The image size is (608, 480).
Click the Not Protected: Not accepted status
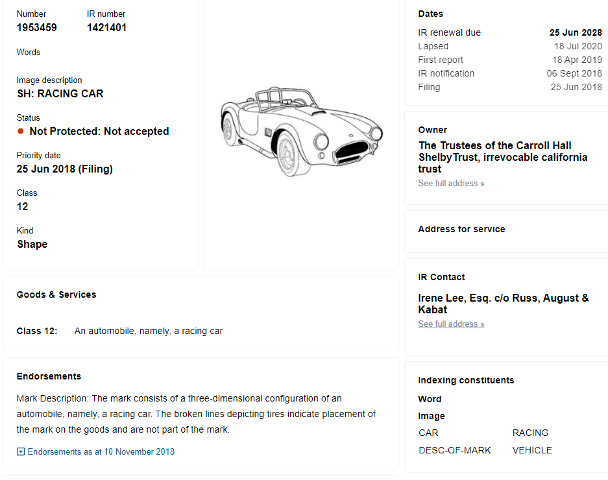99,132
